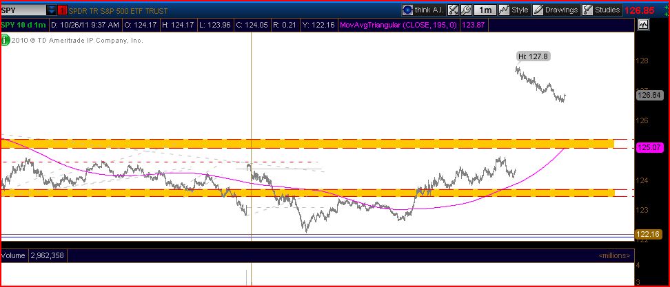
Task: Click the SPDR TR S&P 500 ETF TRUST title
Action: tap(119, 11)
